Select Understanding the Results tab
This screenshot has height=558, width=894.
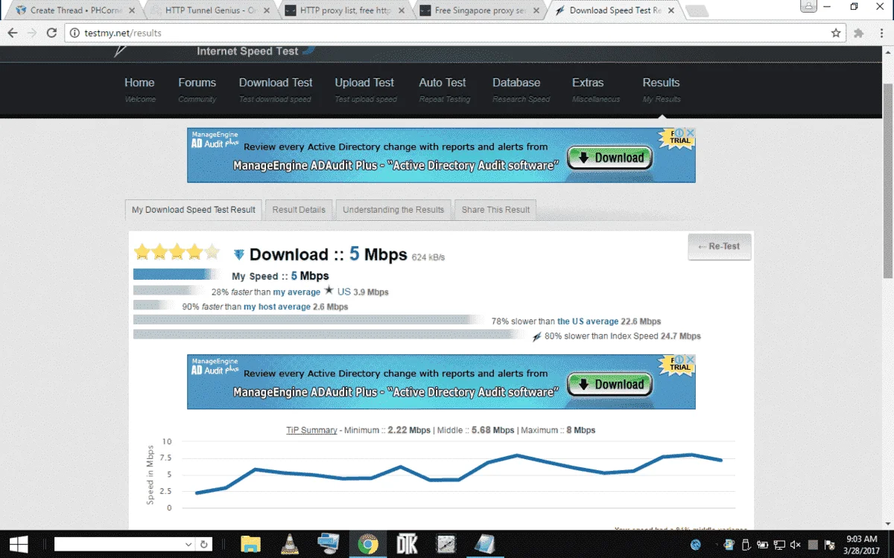click(393, 210)
